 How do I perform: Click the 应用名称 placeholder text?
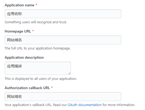click(x=15, y=14)
